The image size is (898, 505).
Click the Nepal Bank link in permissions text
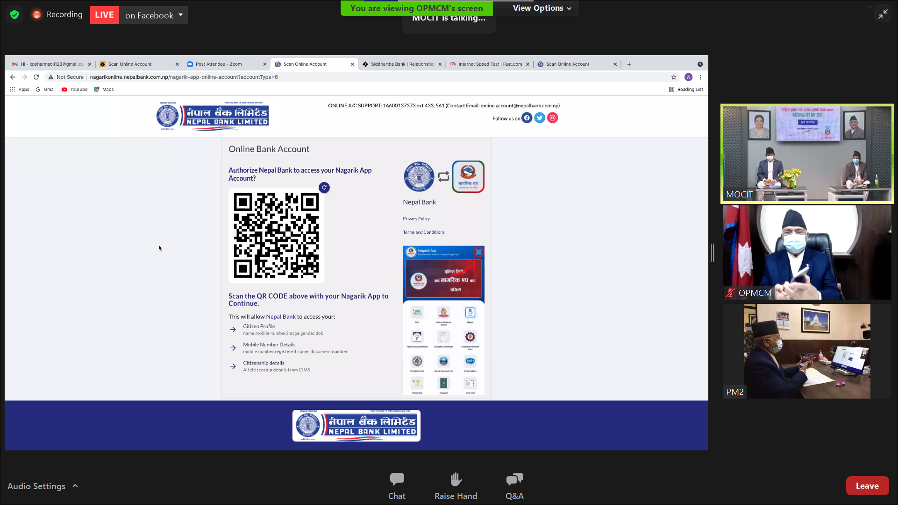(281, 316)
